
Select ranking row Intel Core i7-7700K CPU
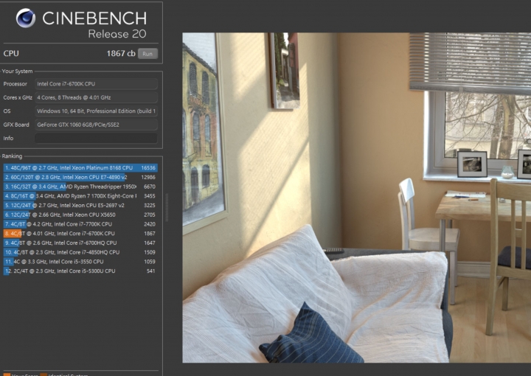click(80, 224)
